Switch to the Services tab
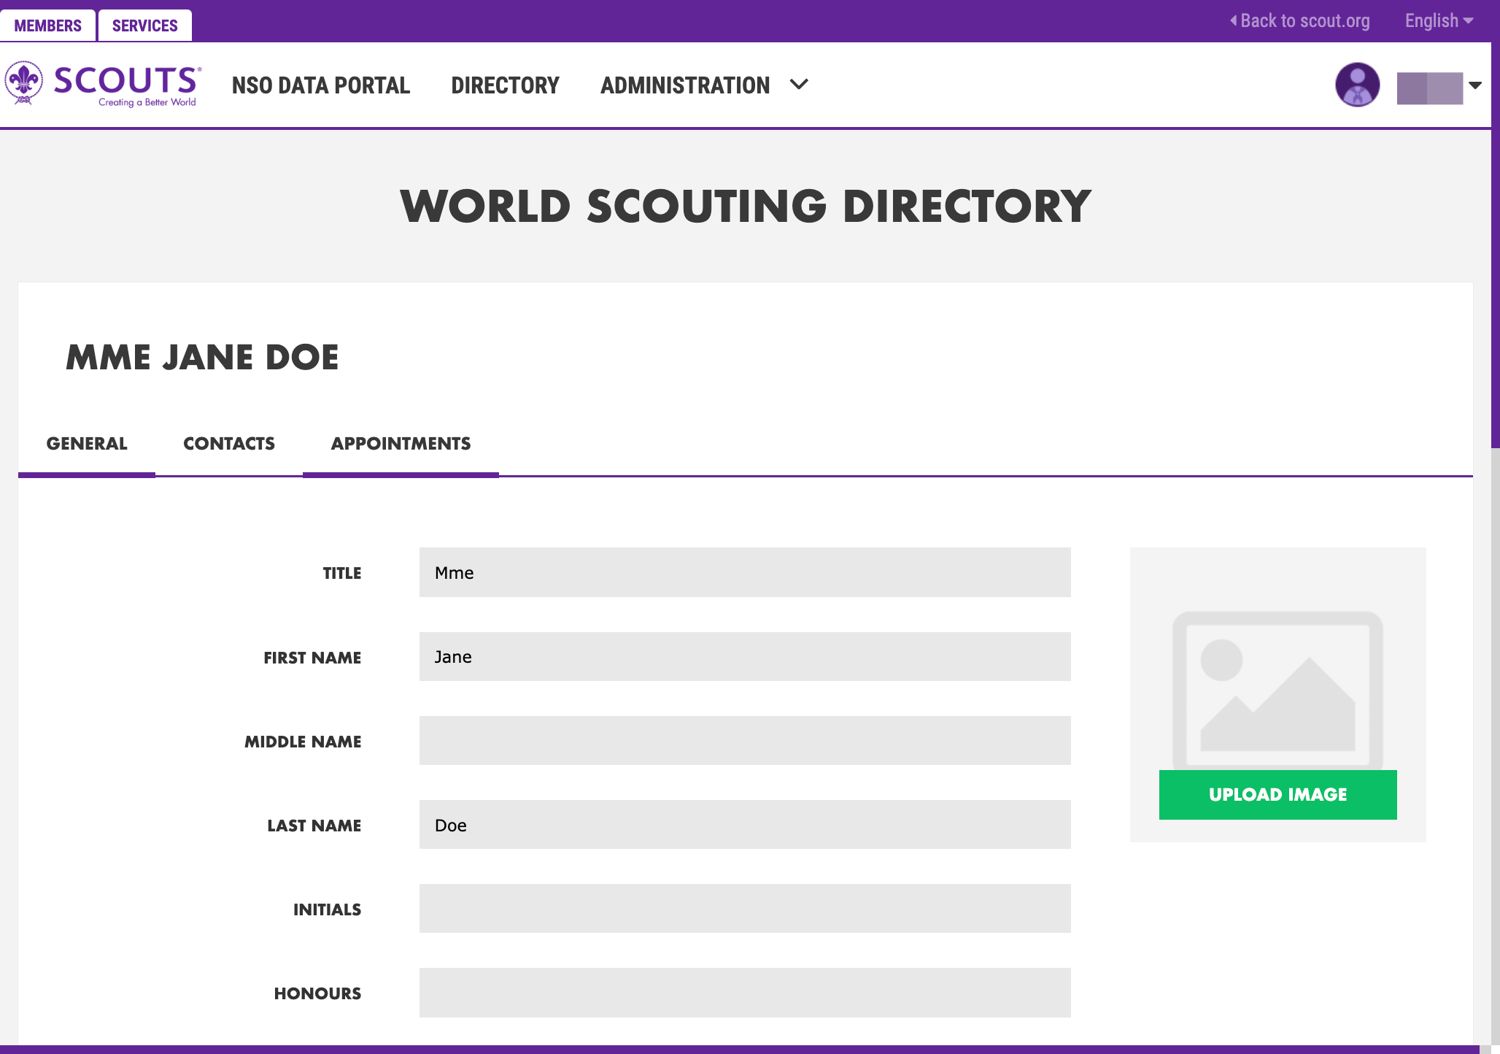Viewport: 1500px width, 1054px height. pos(144,26)
